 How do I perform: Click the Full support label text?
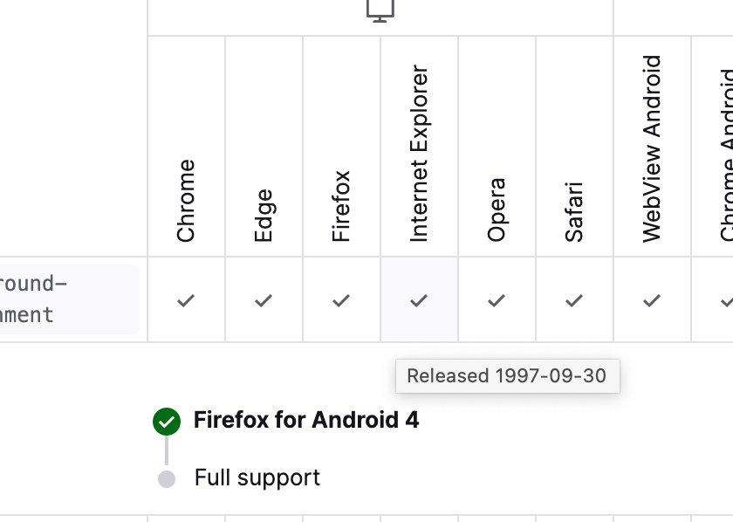(x=258, y=478)
